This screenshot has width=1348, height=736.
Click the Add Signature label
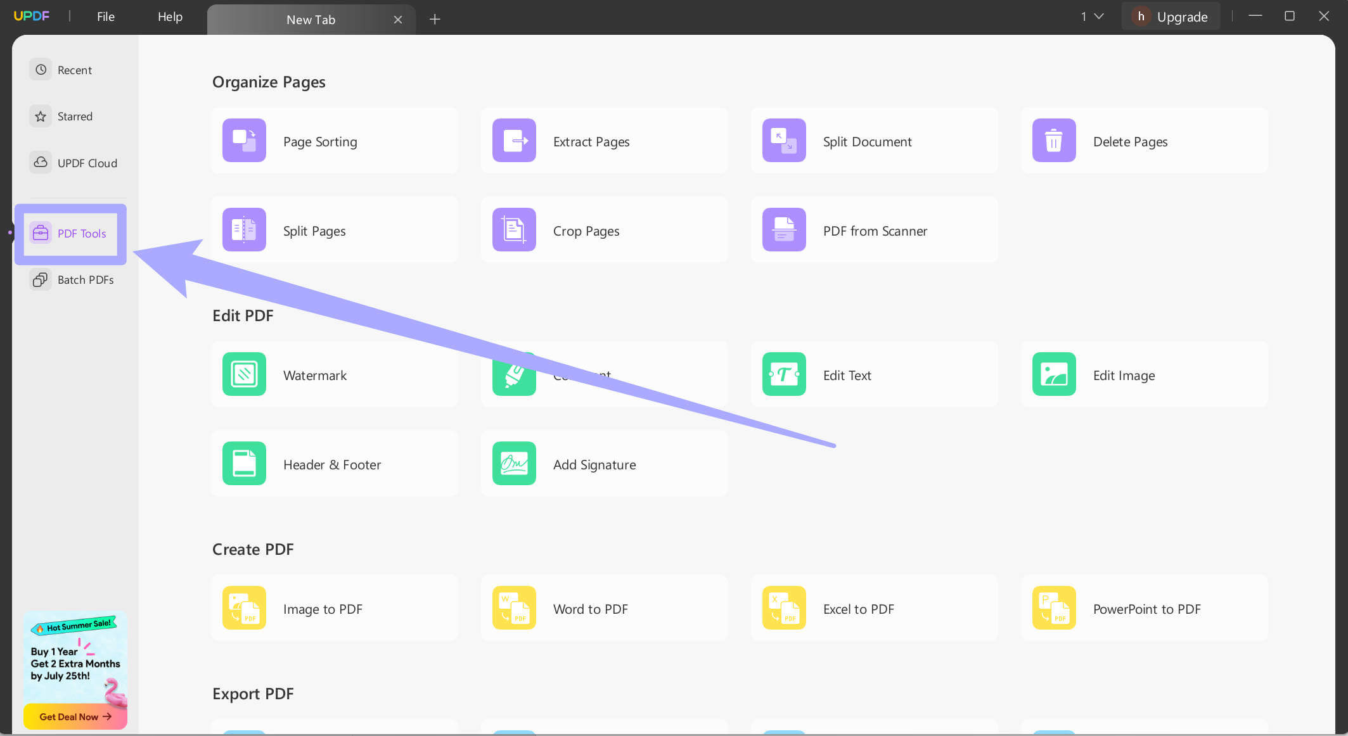click(594, 465)
